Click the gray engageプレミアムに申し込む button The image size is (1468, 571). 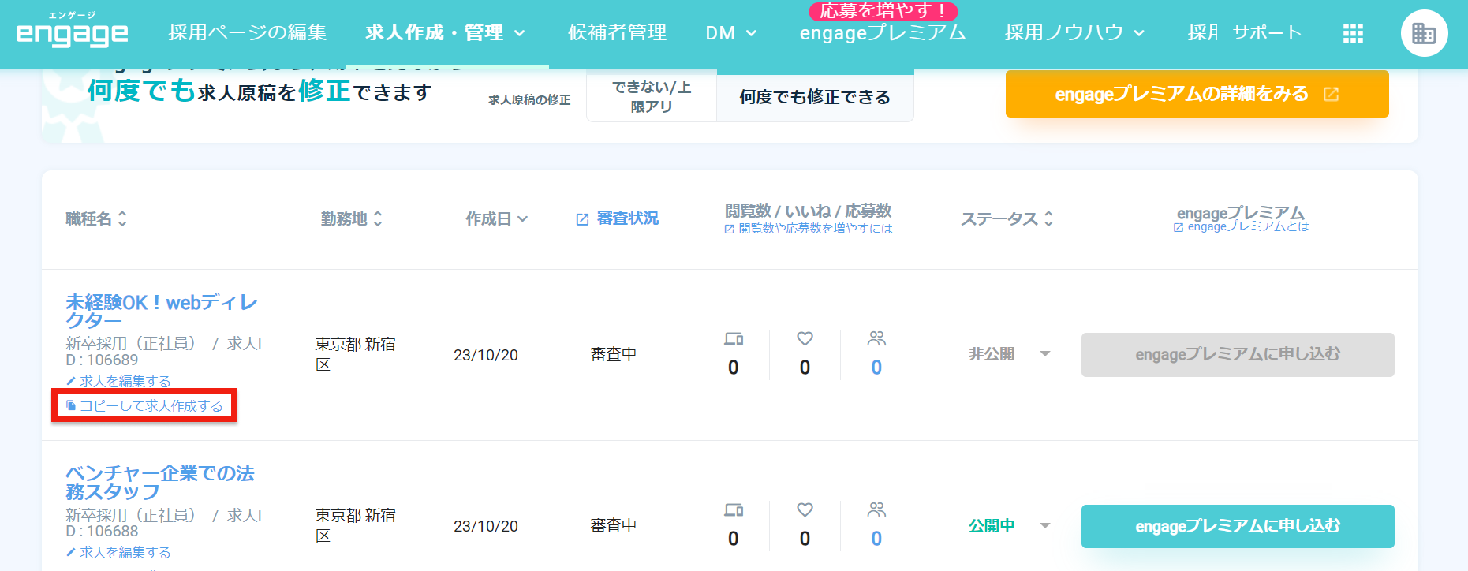pos(1238,355)
